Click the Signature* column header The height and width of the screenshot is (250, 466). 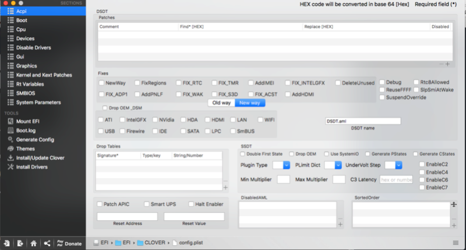pos(118,155)
